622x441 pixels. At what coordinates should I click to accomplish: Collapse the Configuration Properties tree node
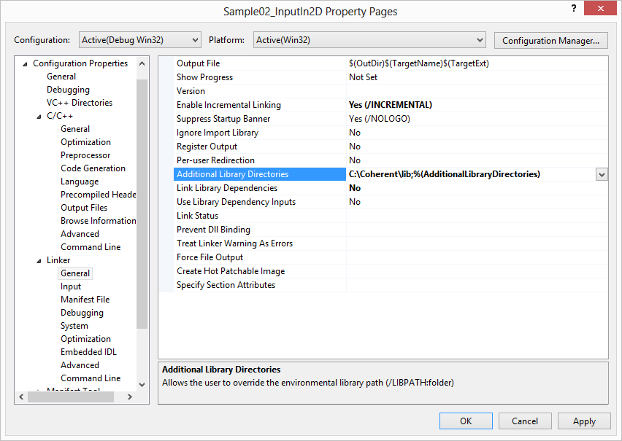coord(26,63)
